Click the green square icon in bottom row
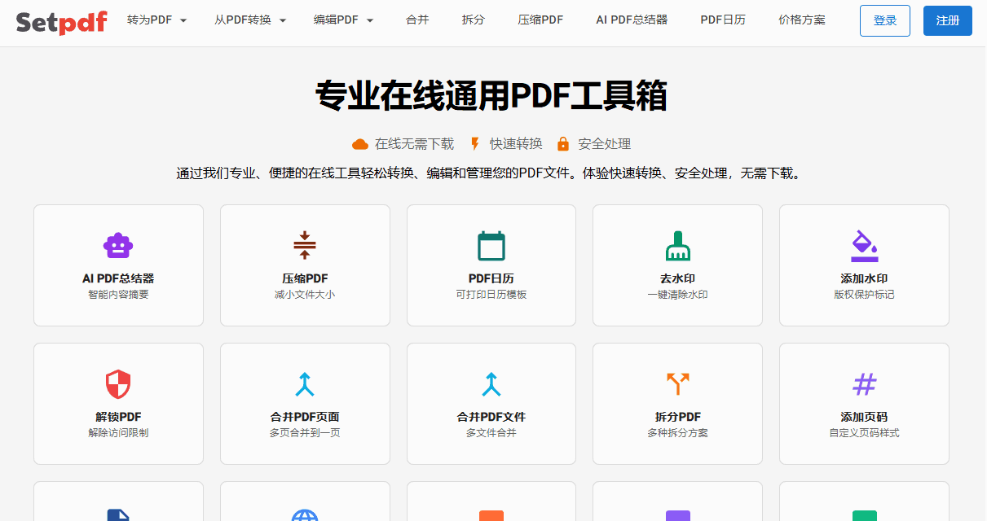The height and width of the screenshot is (521, 987). [x=864, y=515]
